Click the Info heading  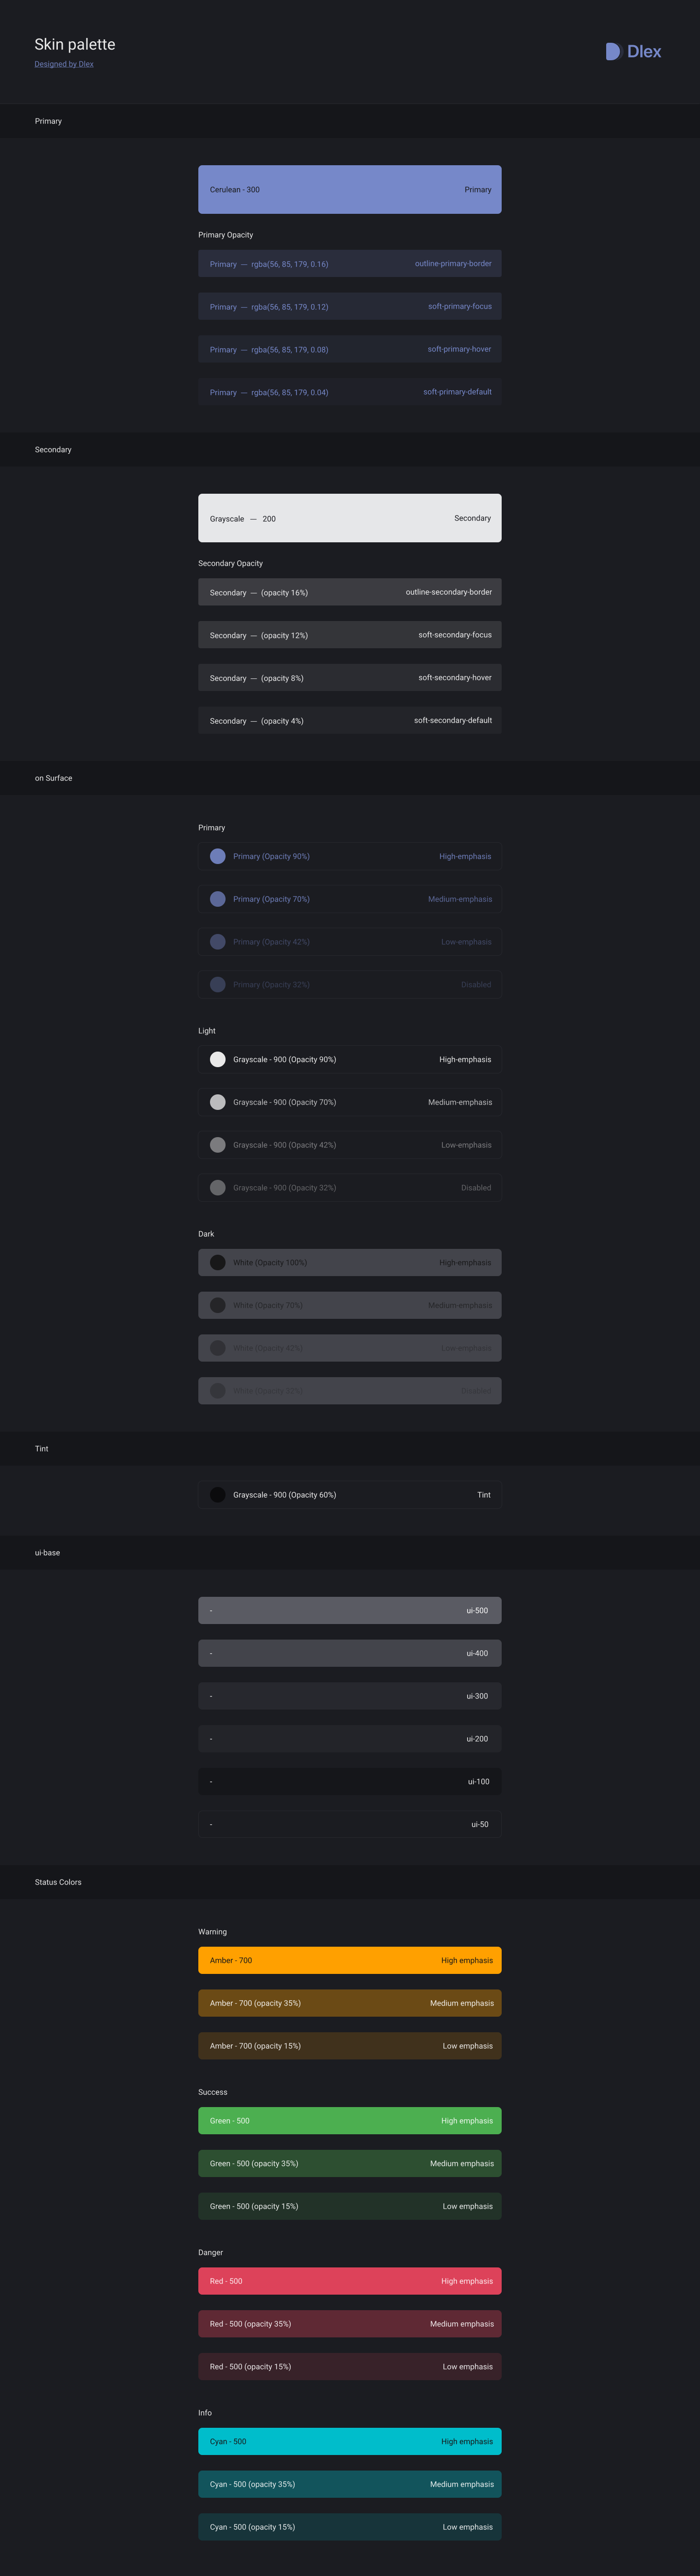coord(205,2413)
